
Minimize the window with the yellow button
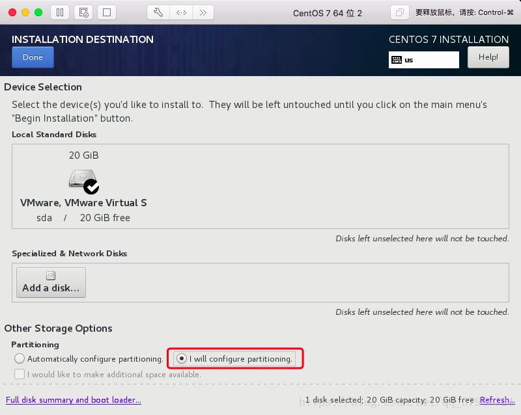click(x=25, y=12)
